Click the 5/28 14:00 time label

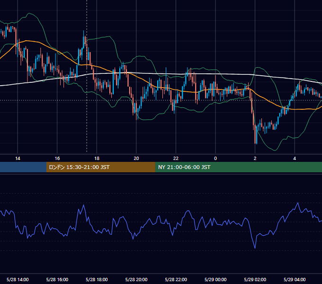[x=18, y=279]
